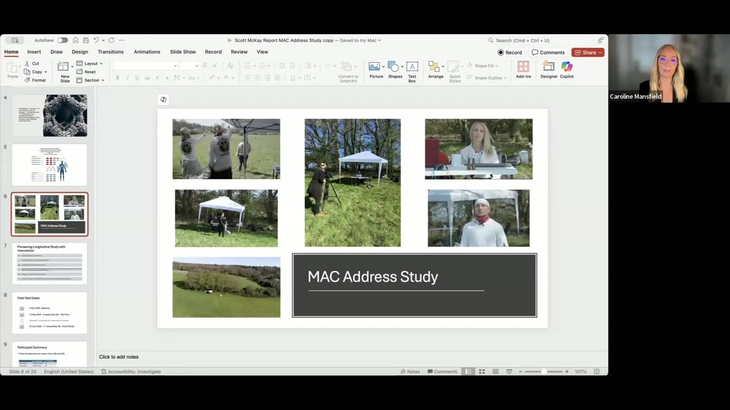Toggle Notes pane from status bar

coord(410,371)
